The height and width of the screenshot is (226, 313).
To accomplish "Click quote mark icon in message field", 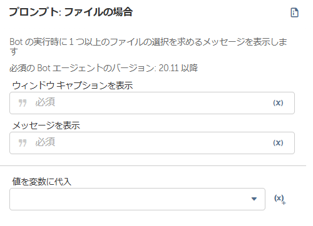I will click(23, 143).
